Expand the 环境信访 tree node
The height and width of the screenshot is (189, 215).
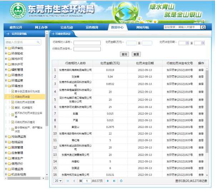(x=6, y=75)
